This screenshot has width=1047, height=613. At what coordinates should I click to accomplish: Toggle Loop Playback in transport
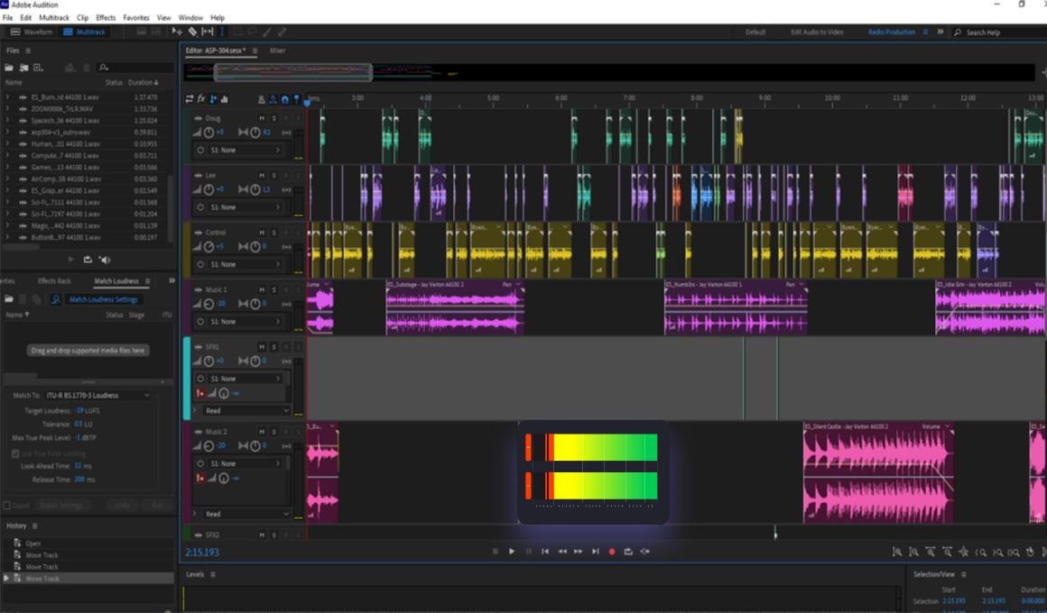(x=628, y=552)
